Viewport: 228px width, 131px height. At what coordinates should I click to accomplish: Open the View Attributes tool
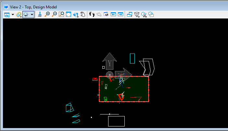pos(7,15)
